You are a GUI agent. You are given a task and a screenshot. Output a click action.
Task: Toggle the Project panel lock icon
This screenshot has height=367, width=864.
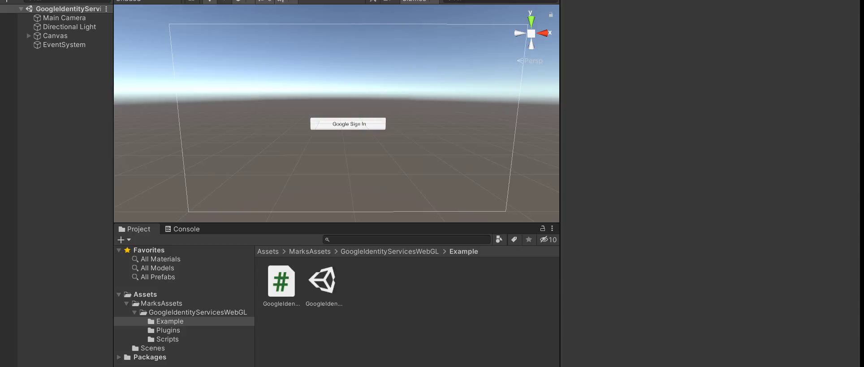542,228
